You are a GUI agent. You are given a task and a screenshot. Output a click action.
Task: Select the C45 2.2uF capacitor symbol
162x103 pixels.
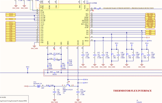83,55
